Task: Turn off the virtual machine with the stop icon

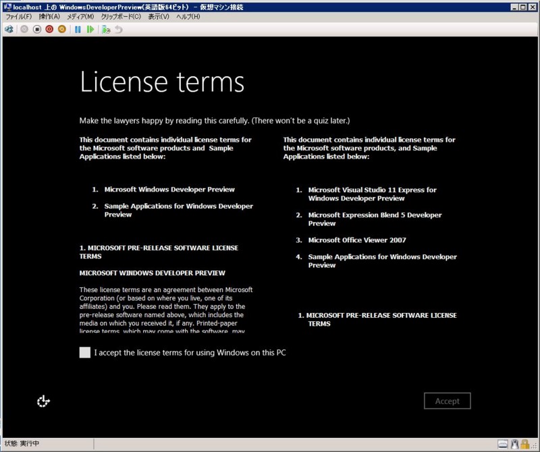Action: coord(37,29)
